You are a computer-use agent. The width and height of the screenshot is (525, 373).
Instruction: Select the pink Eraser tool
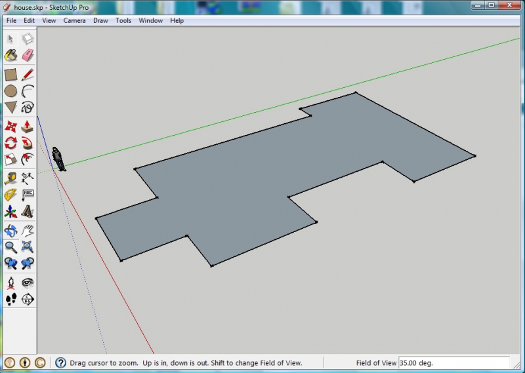tap(28, 56)
